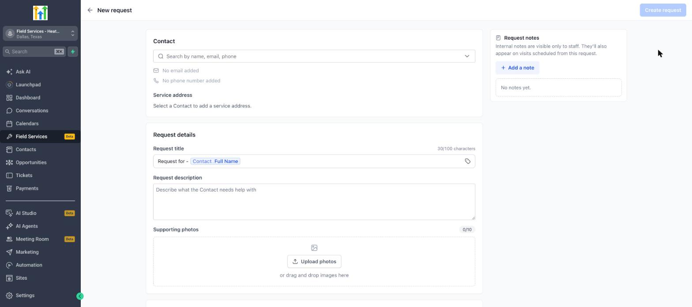Screen dimensions: 692x307
Task: Click the sidebar Search box
Action: (x=34, y=52)
